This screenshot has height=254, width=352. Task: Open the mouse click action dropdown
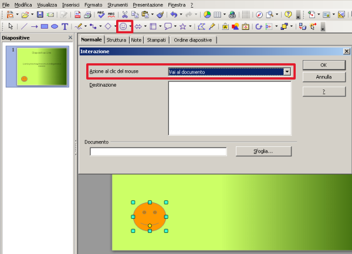[287, 71]
